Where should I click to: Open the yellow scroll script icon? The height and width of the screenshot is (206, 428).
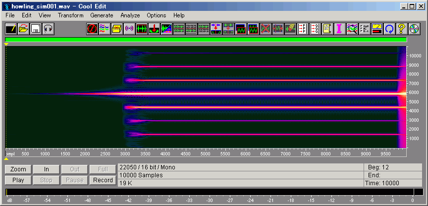pos(327,29)
